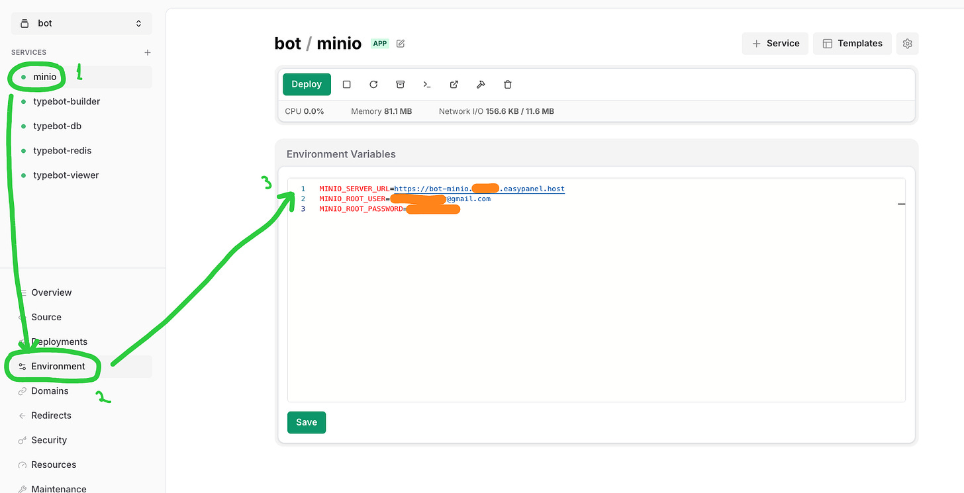Open the service console terminal icon
964x493 pixels.
(x=427, y=85)
